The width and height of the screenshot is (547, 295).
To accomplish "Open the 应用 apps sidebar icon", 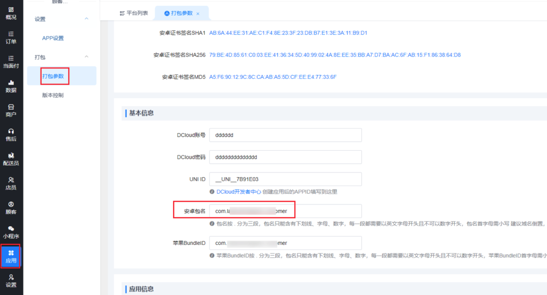I will tap(11, 256).
